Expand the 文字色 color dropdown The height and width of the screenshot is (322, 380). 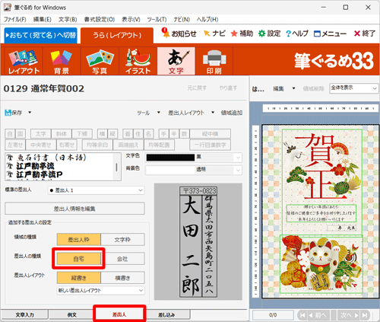(x=238, y=158)
